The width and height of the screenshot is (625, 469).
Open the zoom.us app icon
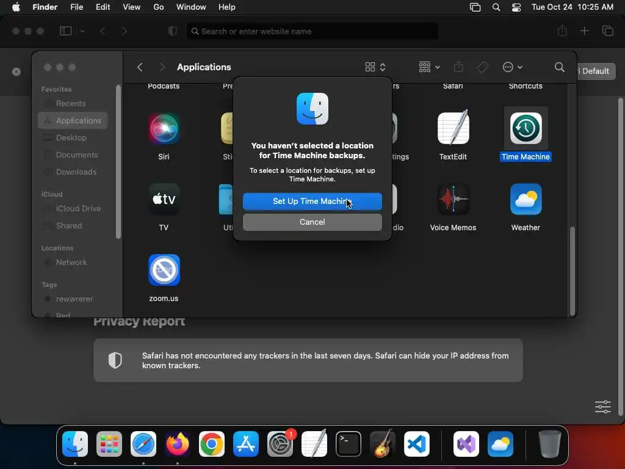pyautogui.click(x=164, y=270)
